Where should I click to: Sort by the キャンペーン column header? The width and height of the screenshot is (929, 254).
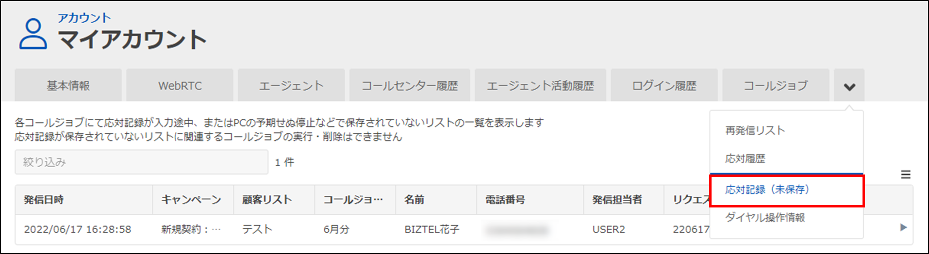click(191, 200)
